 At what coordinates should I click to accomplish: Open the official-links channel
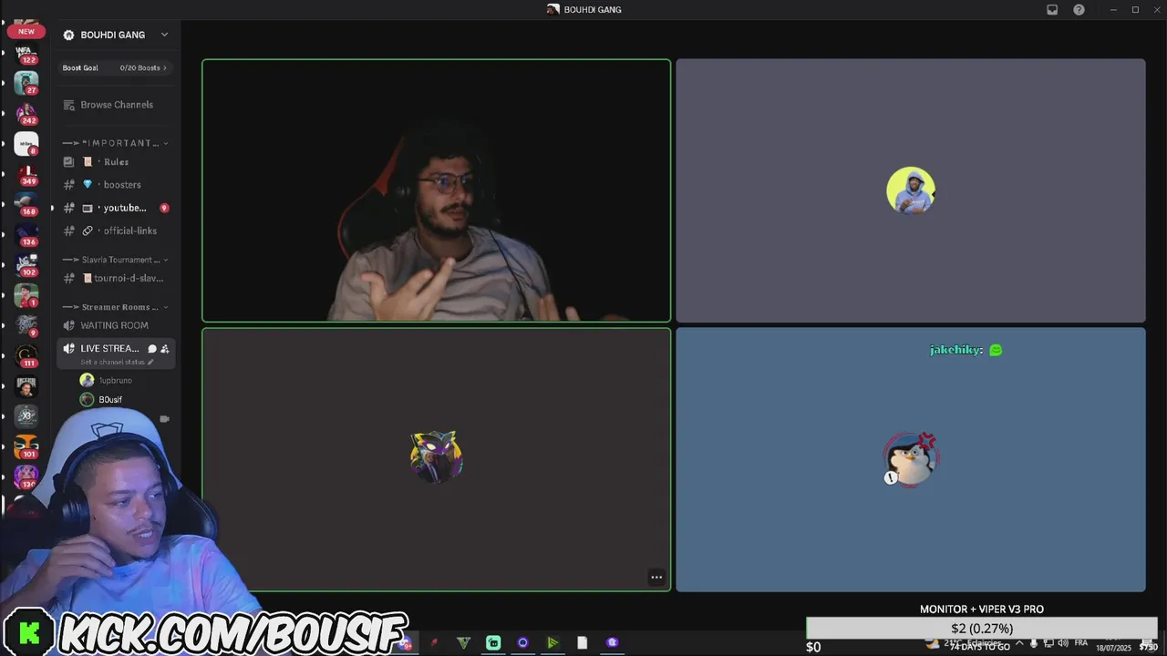[x=115, y=231]
